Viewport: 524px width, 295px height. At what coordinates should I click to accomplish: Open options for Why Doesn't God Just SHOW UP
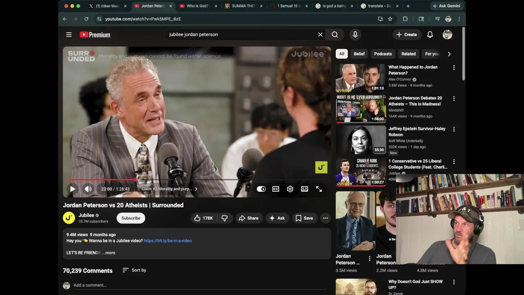tap(454, 282)
